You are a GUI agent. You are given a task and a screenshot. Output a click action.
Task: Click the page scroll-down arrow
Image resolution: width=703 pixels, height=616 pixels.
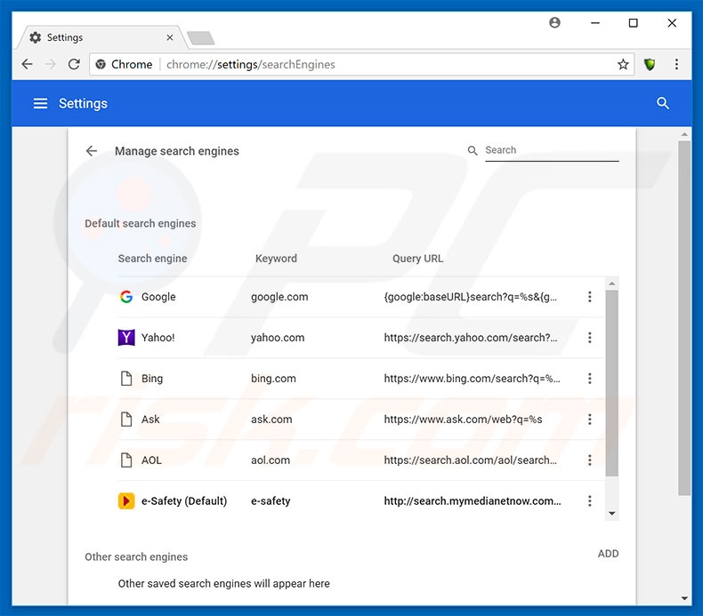(x=684, y=598)
